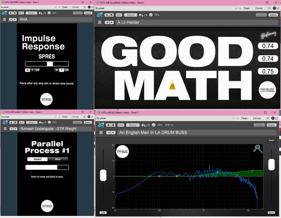Click the Metric Halo logo in MB EQ

101,125
